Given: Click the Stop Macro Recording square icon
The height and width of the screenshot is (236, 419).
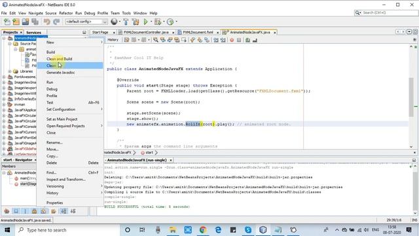Looking at the screenshot, I should pyautogui.click(x=239, y=40).
